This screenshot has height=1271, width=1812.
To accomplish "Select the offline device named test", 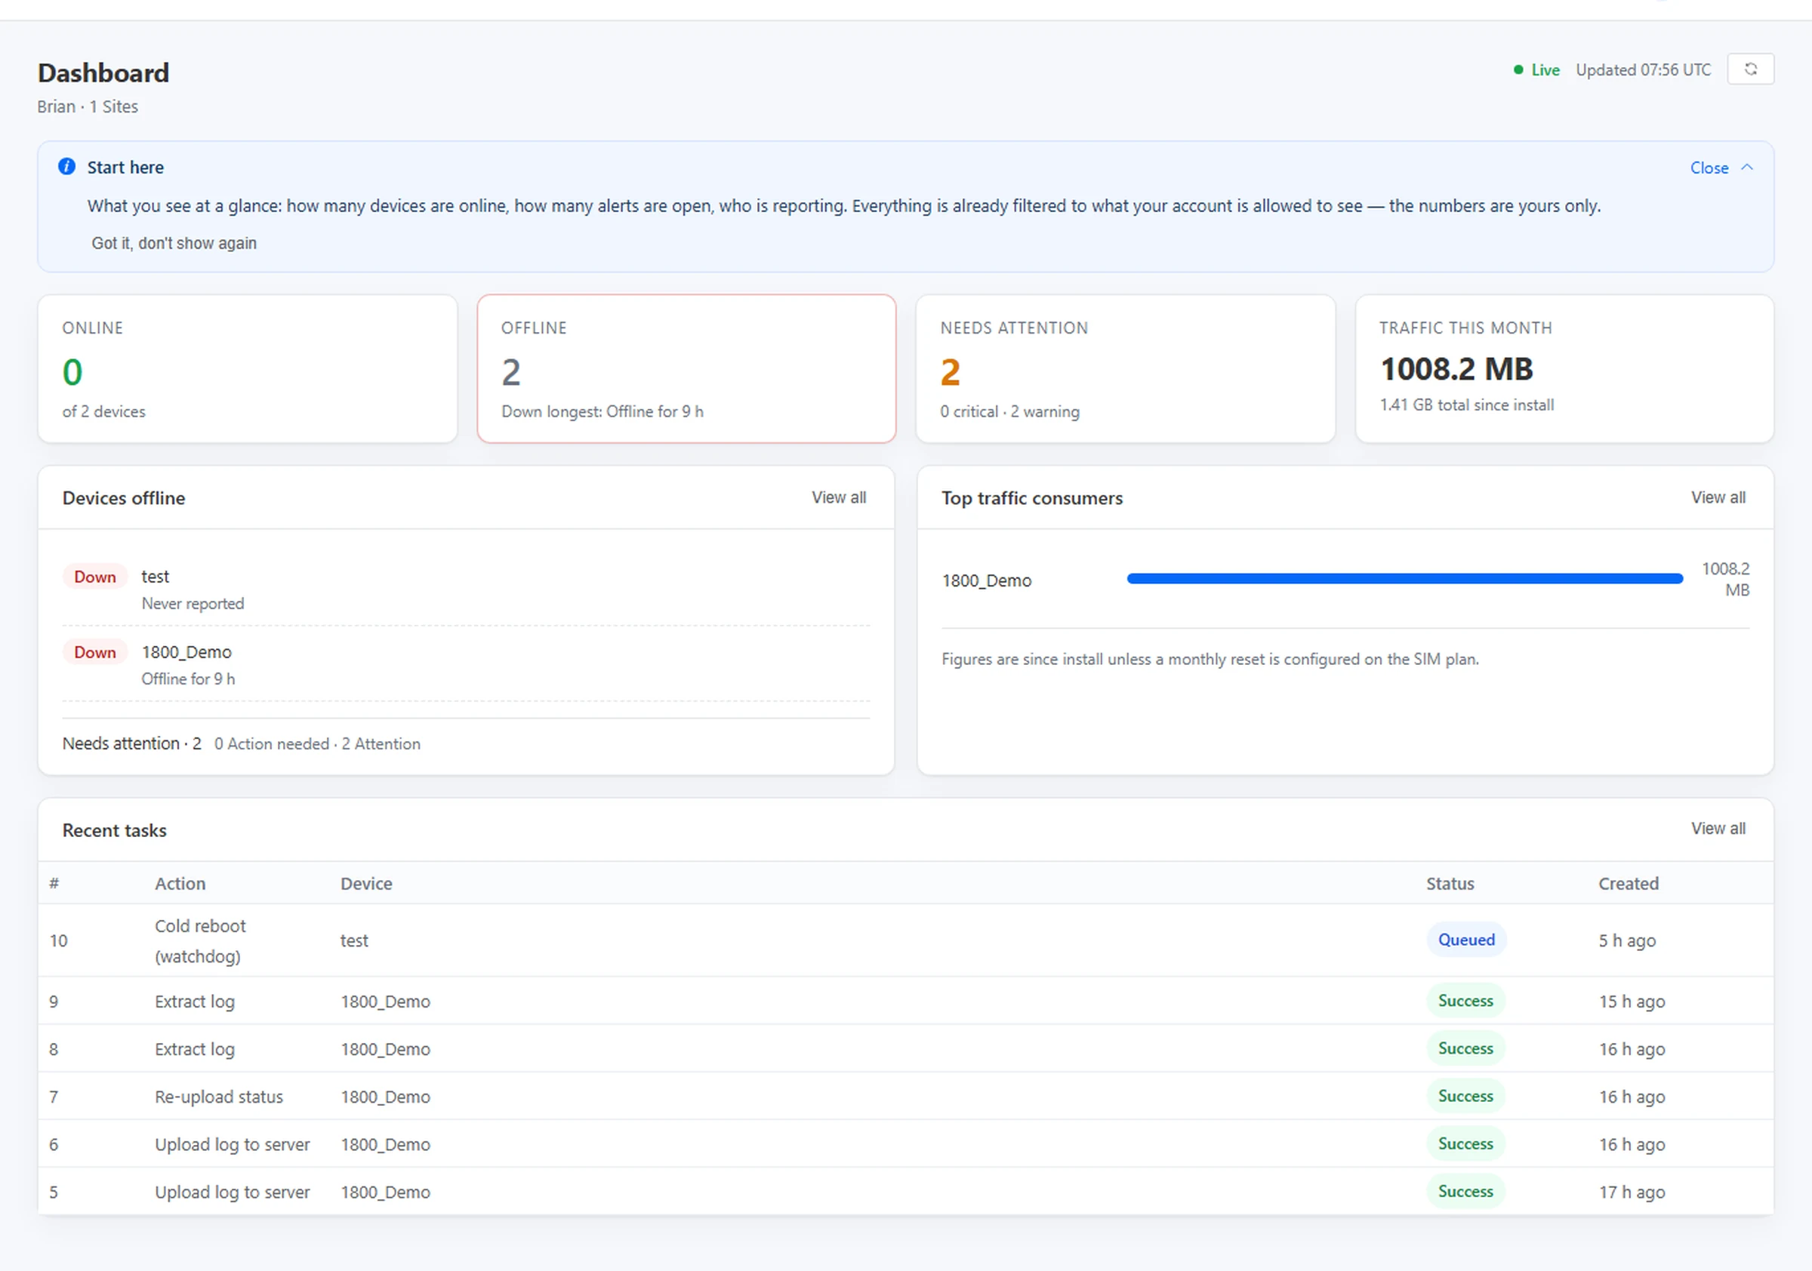I will (156, 577).
